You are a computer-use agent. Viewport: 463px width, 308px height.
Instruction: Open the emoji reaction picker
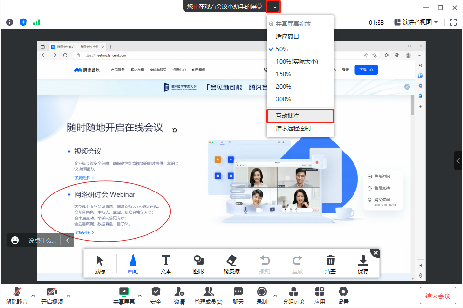pos(15,240)
